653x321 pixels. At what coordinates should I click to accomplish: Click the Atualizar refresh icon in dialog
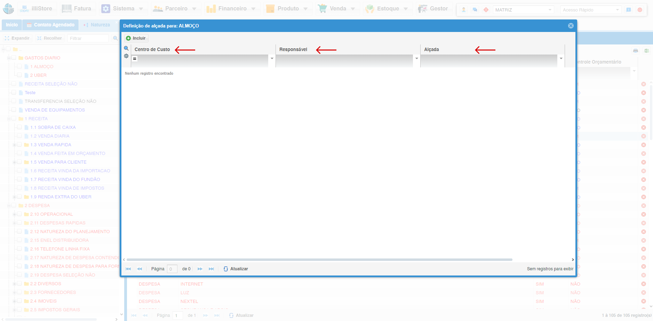click(x=226, y=269)
